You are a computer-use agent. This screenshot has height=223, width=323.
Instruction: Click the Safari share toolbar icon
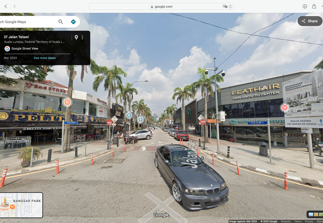point(314,6)
